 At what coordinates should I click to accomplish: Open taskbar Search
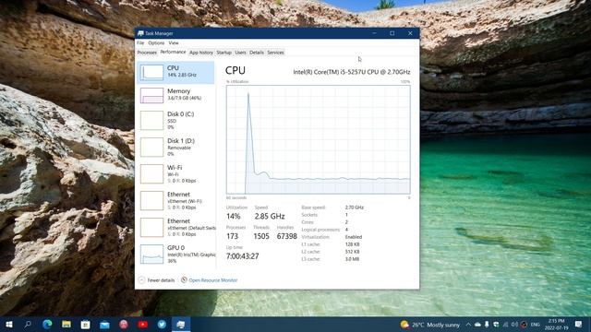[28, 324]
